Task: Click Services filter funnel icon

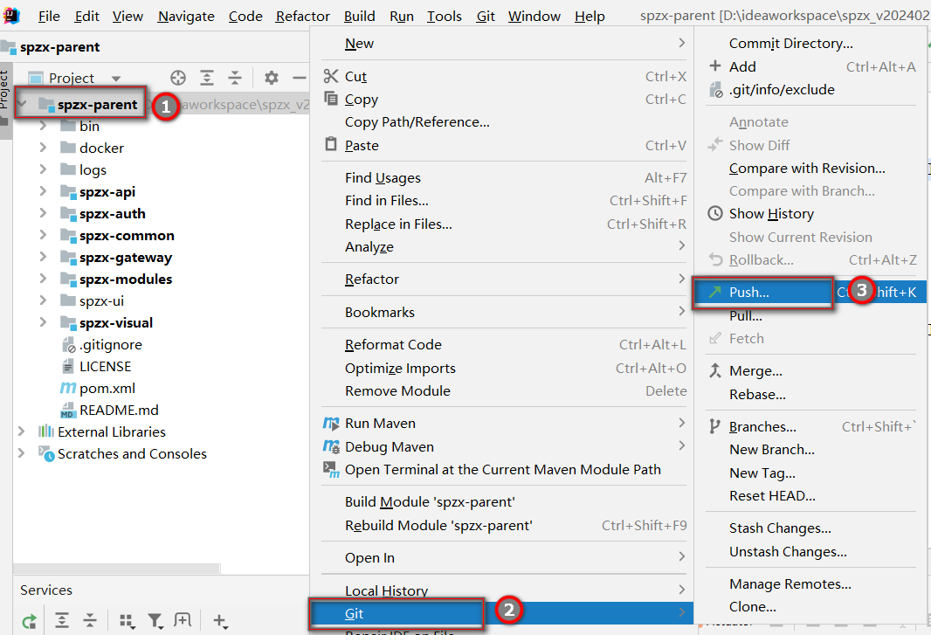Action: [155, 621]
